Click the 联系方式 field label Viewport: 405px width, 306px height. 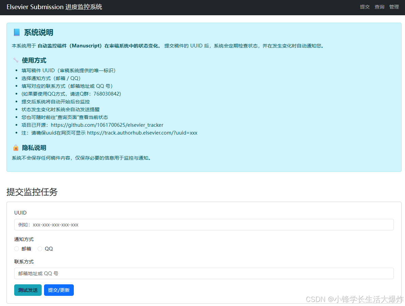[x=24, y=262]
